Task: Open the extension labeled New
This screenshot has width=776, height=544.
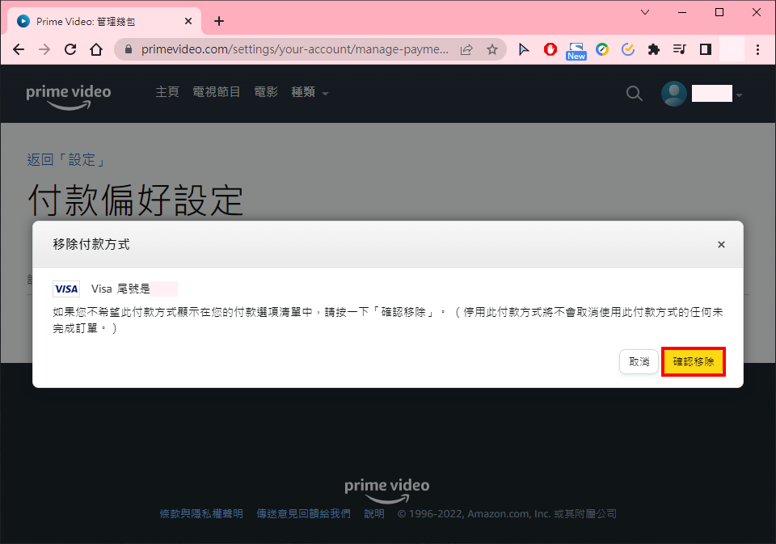Action: click(576, 50)
